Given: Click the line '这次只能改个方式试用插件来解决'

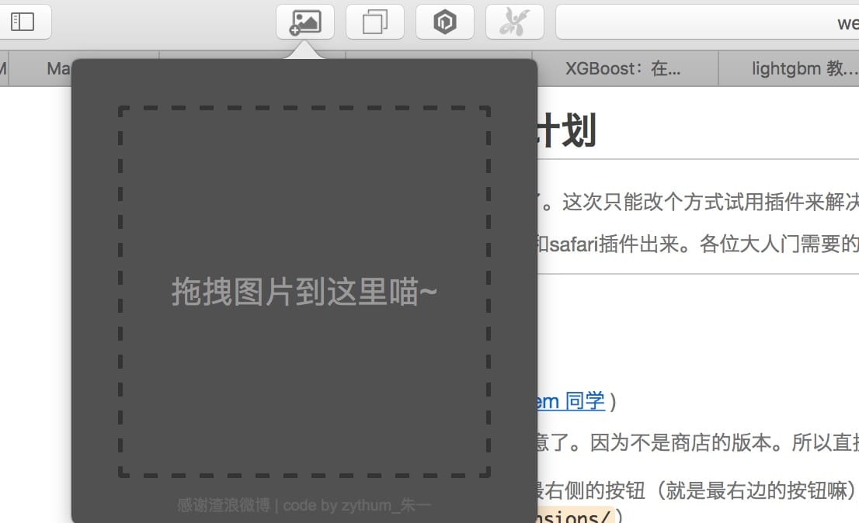Looking at the screenshot, I should pos(711,202).
